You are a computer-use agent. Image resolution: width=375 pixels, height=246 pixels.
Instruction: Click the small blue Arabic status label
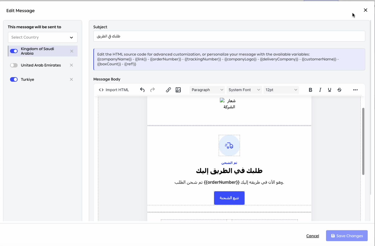229,163
